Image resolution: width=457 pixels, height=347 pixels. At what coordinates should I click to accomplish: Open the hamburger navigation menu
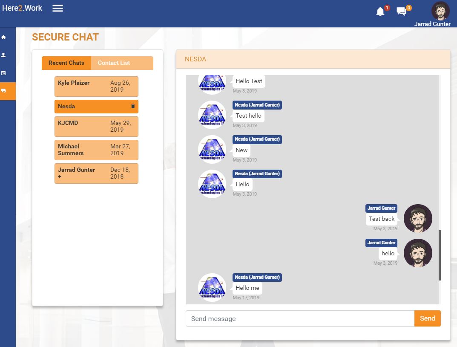(x=57, y=8)
